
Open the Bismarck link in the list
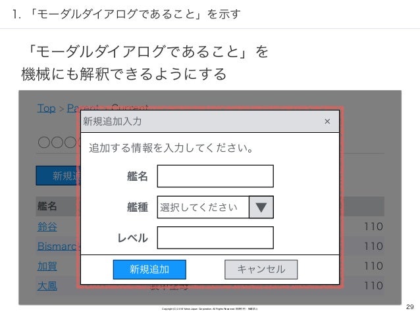(59, 246)
